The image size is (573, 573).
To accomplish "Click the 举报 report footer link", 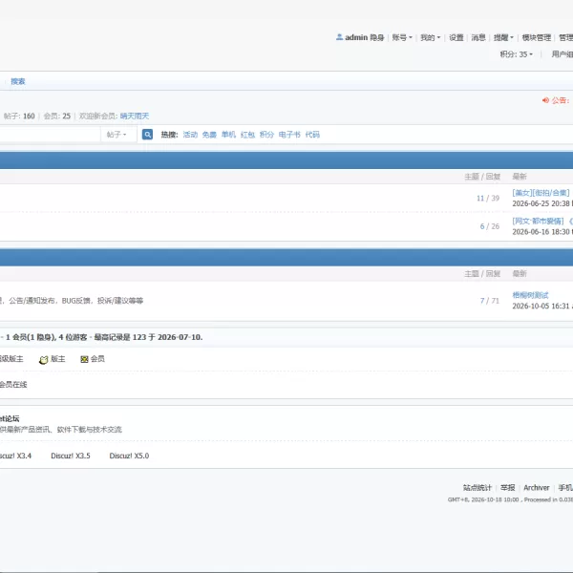I will 508,487.
